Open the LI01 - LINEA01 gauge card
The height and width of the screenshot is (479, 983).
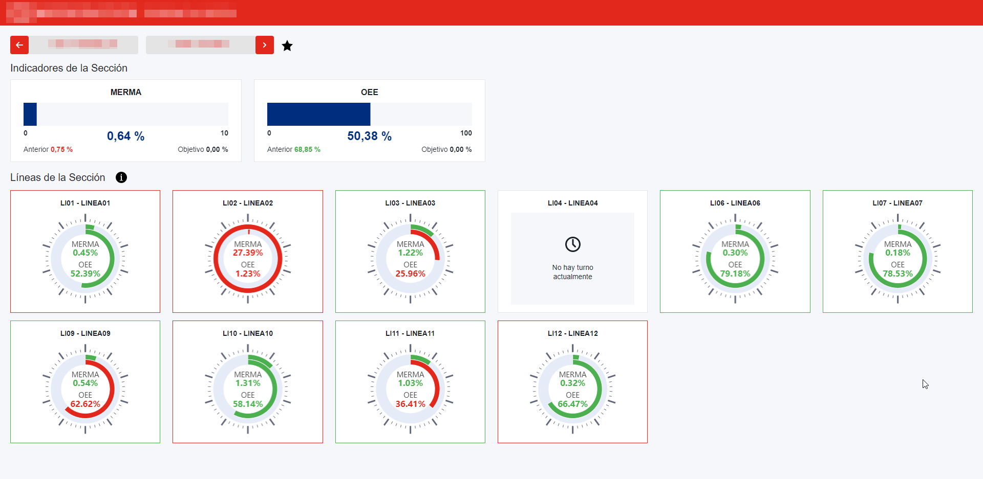[85, 252]
